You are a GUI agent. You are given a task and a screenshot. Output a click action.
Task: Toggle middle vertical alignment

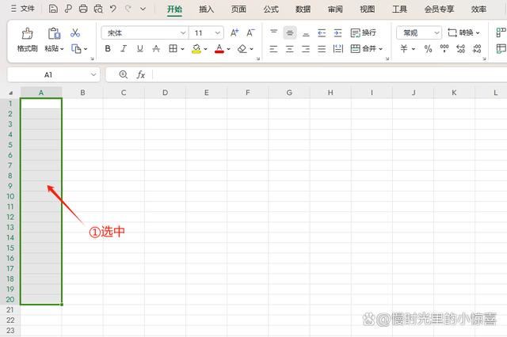(290, 32)
